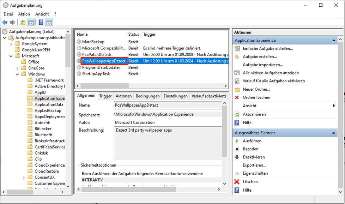Click Aufgabe importieren... action
Image resolution: width=345 pixels, height=204 pixels.
click(x=263, y=65)
